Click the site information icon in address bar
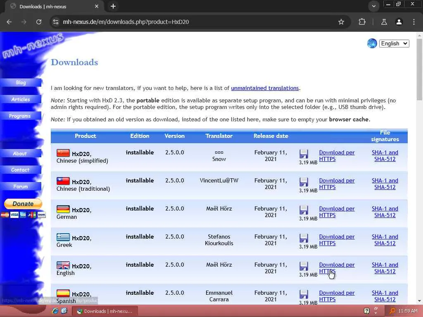Image resolution: width=423 pixels, height=317 pixels. (56, 22)
